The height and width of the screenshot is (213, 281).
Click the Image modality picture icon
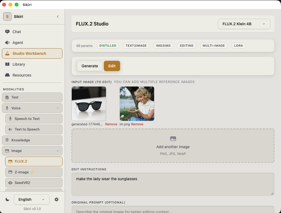point(7,151)
